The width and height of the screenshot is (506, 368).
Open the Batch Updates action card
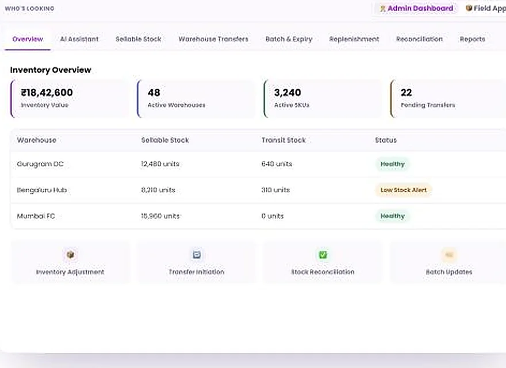448,262
